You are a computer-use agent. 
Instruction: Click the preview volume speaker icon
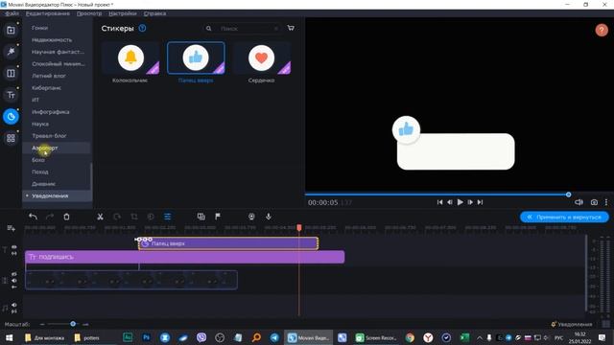pos(579,202)
